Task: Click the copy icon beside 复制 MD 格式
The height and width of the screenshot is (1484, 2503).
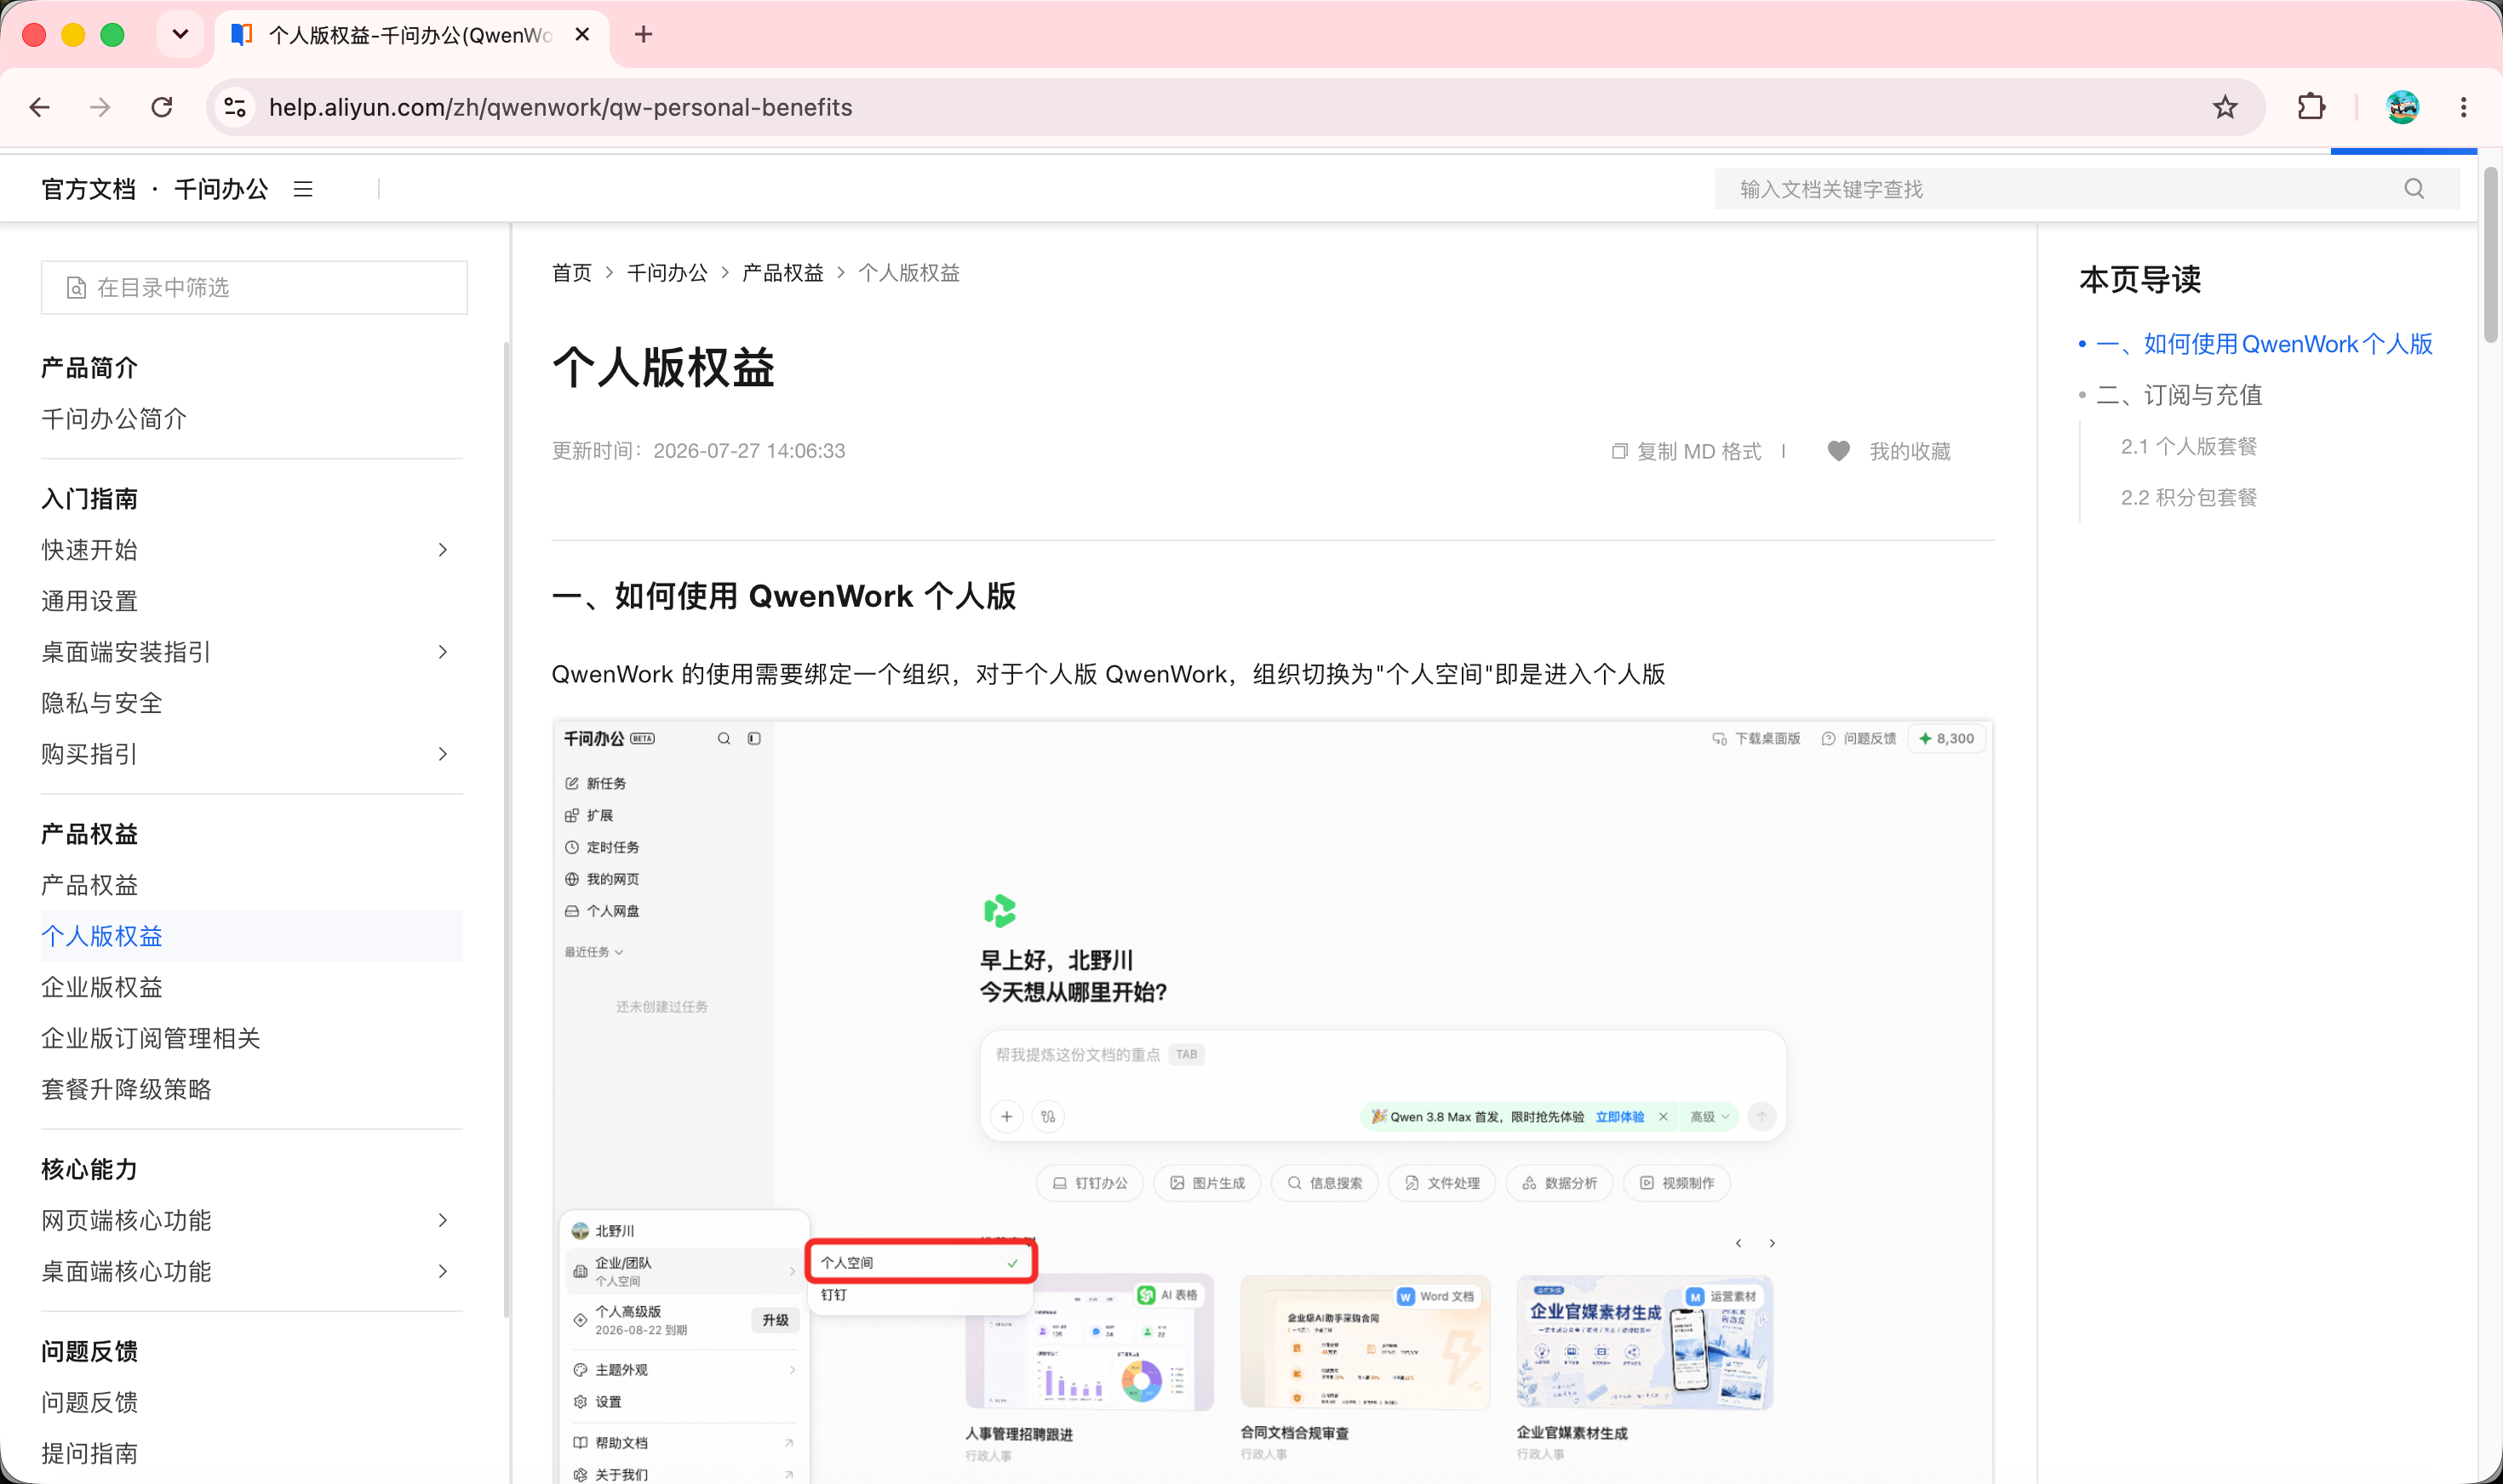Action: tap(1619, 451)
